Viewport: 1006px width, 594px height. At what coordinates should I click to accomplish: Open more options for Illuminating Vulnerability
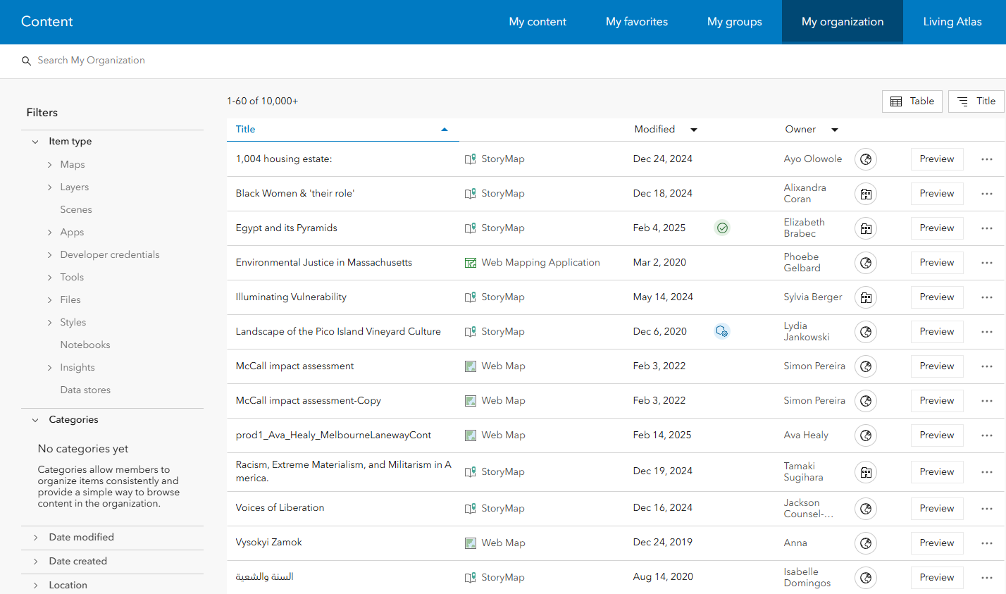tap(987, 297)
